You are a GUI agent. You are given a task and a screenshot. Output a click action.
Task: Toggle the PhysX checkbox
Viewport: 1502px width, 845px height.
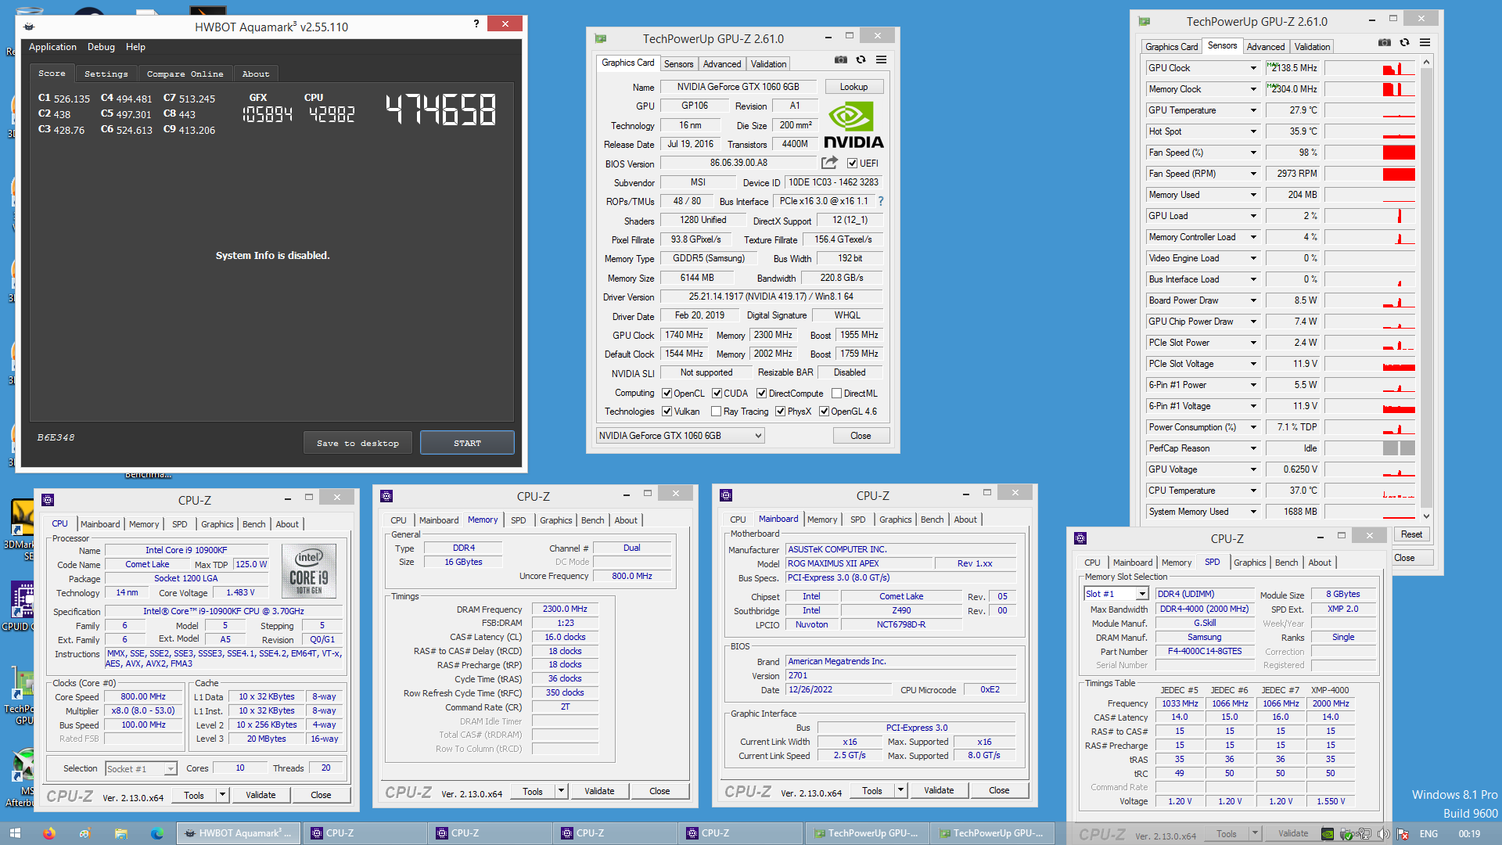click(x=780, y=412)
